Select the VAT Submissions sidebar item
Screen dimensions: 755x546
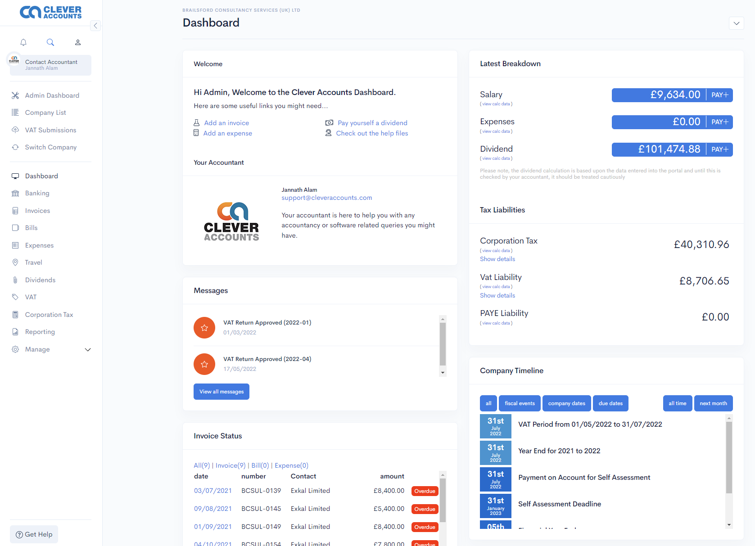point(50,130)
